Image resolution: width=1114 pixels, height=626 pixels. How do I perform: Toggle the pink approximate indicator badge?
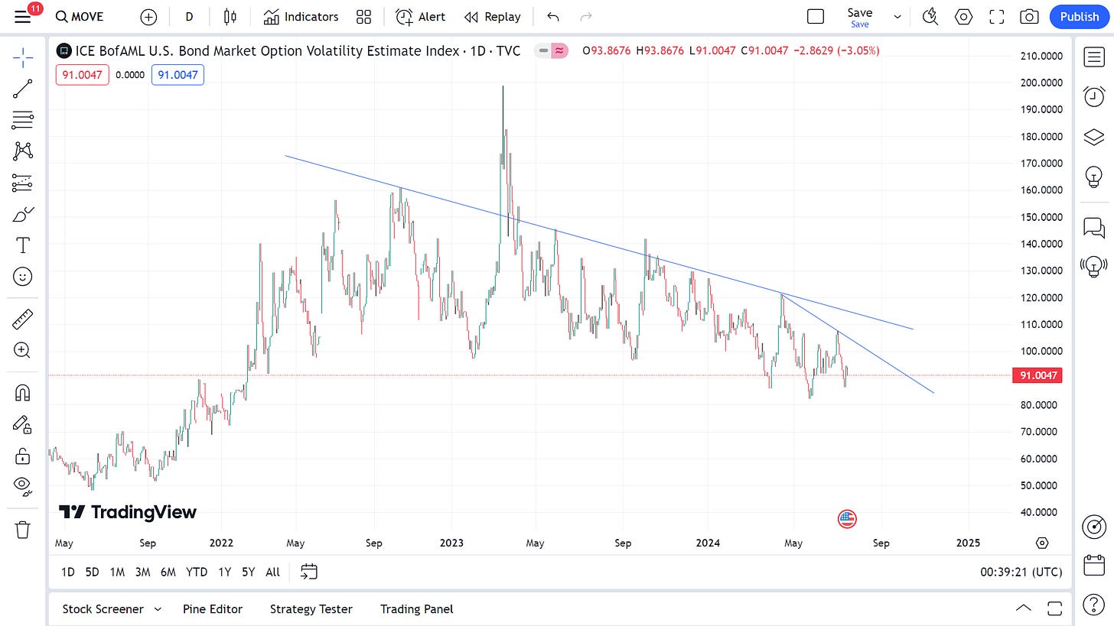click(560, 51)
